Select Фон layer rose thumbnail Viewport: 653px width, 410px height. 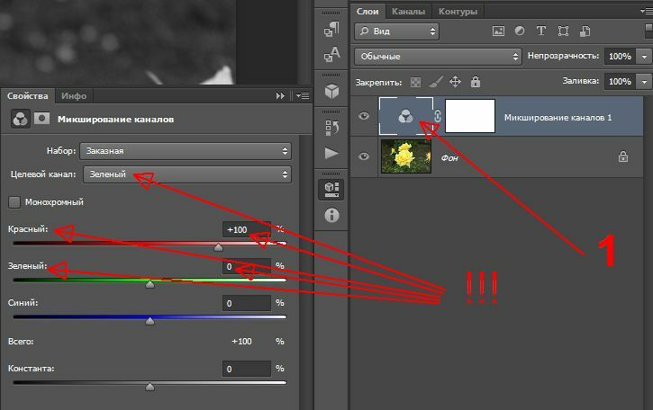point(406,156)
